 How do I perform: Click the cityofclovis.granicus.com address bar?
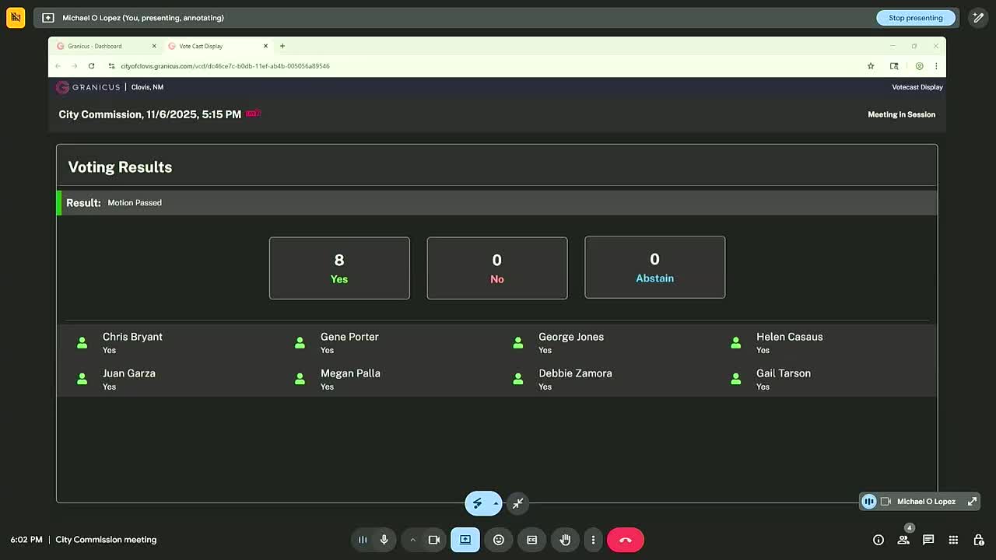click(225, 66)
